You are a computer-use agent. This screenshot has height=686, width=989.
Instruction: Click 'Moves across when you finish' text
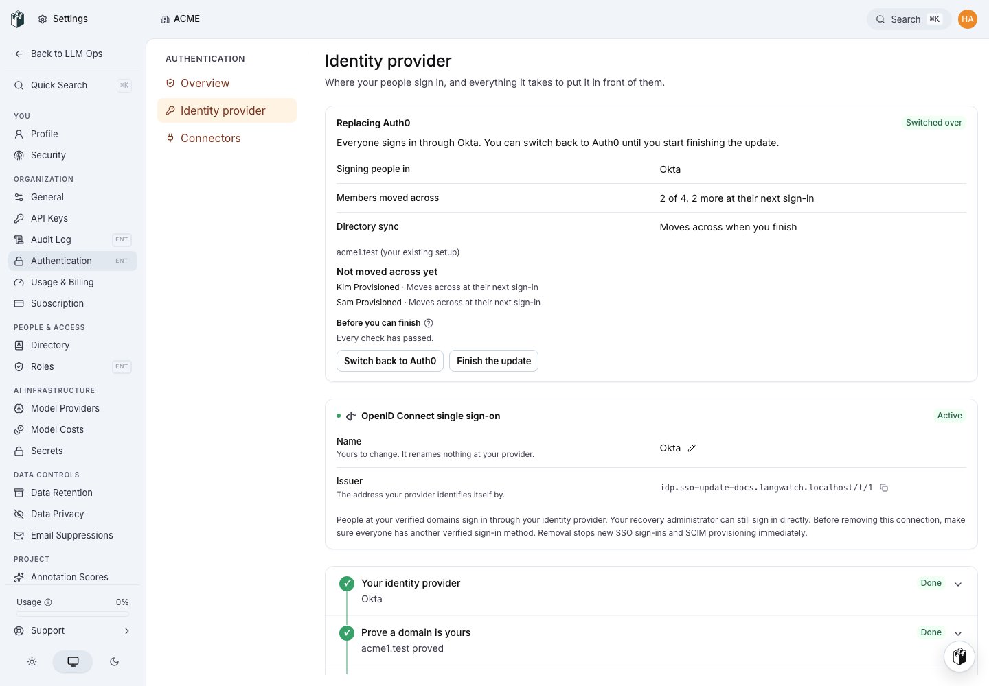728,227
